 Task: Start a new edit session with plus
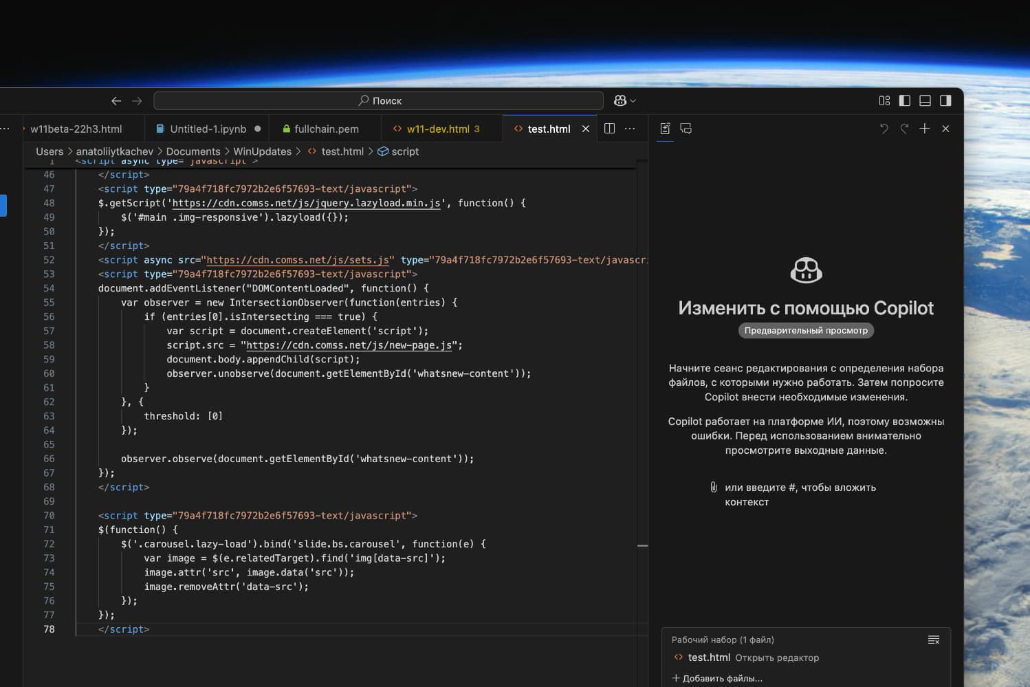click(x=925, y=129)
